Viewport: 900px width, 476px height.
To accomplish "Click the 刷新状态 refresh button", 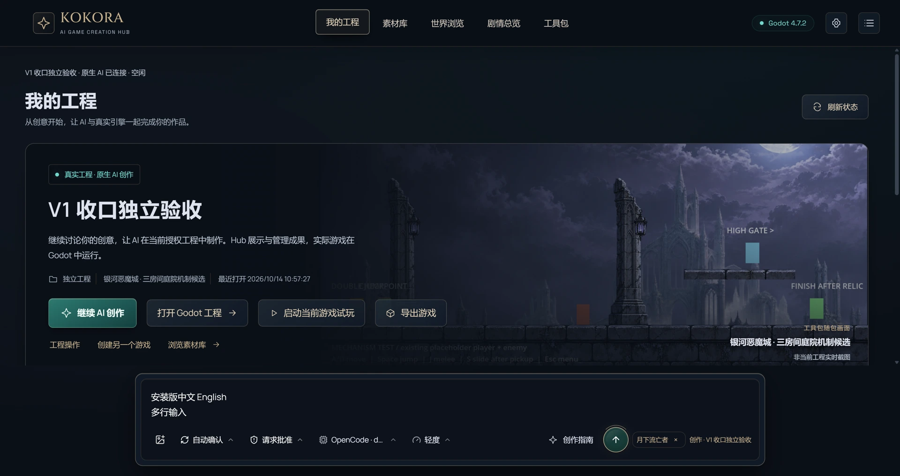I will (835, 107).
